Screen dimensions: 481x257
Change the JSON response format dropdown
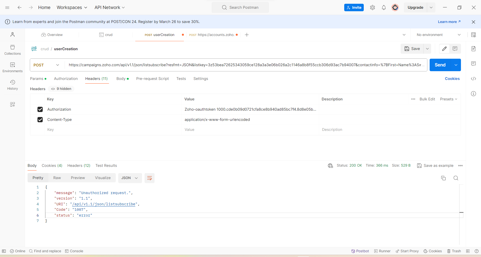(x=130, y=178)
